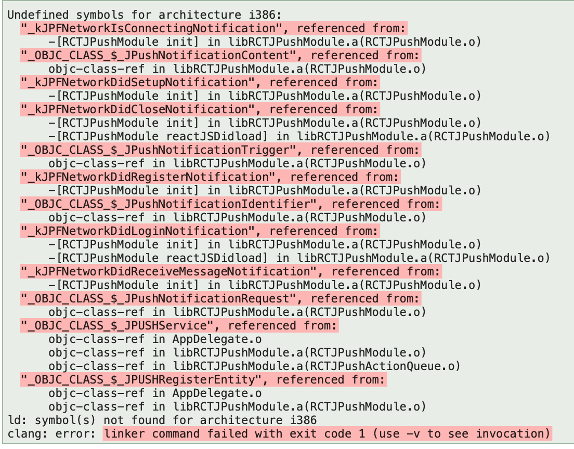Select the JPushNotificationRequest undefined symbol line
574x449 pixels.
pos(220,299)
